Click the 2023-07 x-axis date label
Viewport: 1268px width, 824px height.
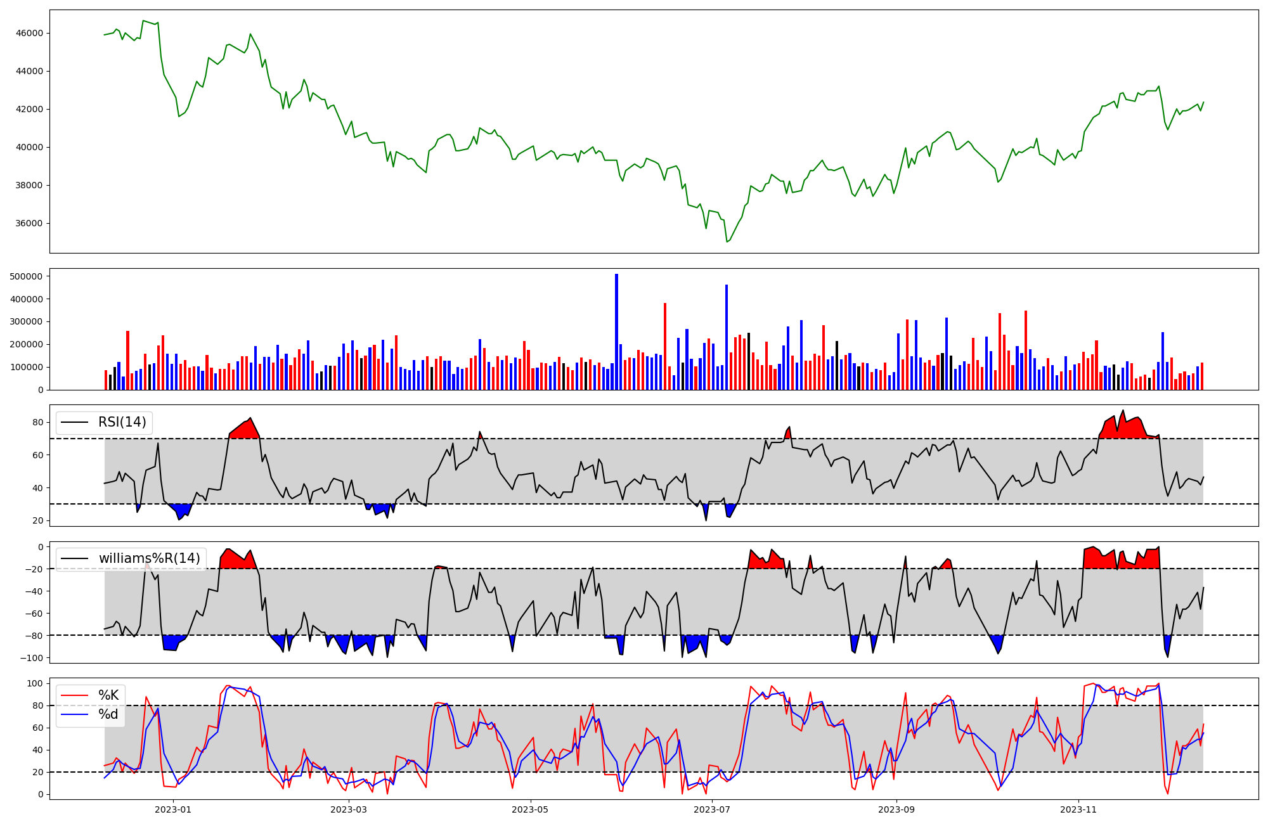coord(712,809)
